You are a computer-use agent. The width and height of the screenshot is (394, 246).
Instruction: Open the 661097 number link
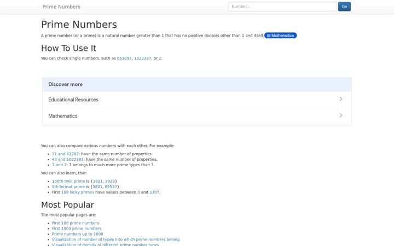[124, 58]
